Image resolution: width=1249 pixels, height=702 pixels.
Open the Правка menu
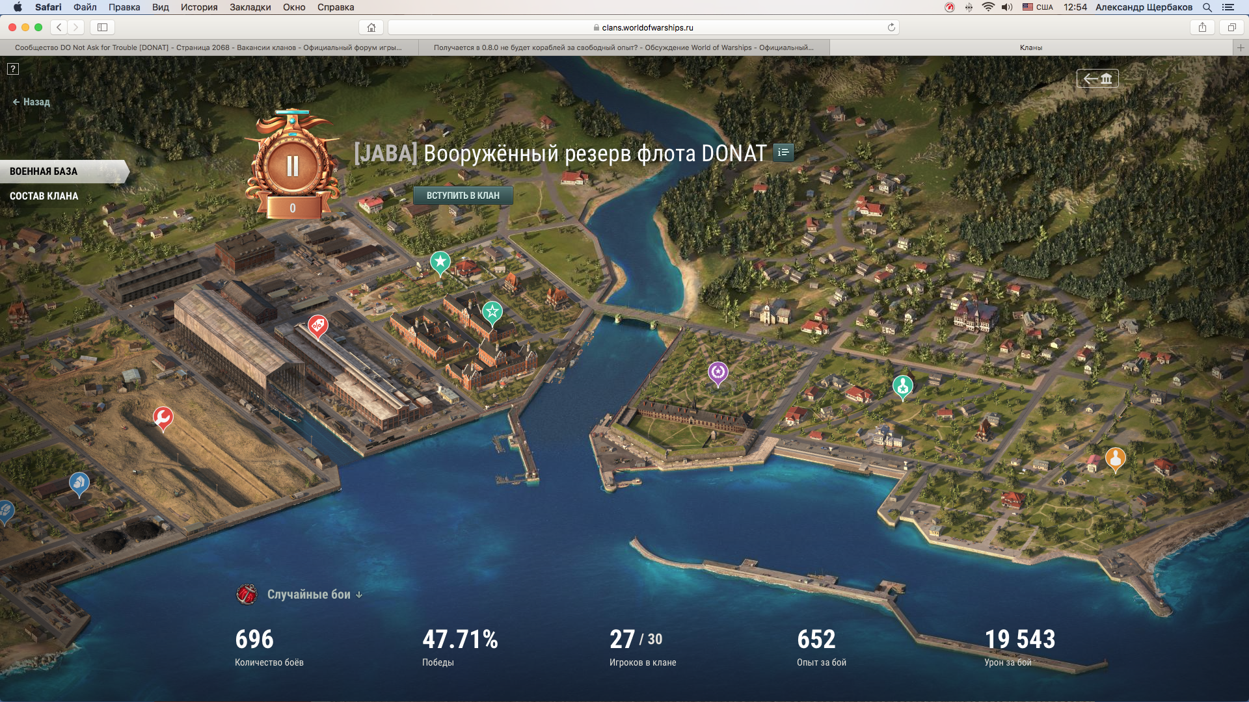(x=124, y=7)
